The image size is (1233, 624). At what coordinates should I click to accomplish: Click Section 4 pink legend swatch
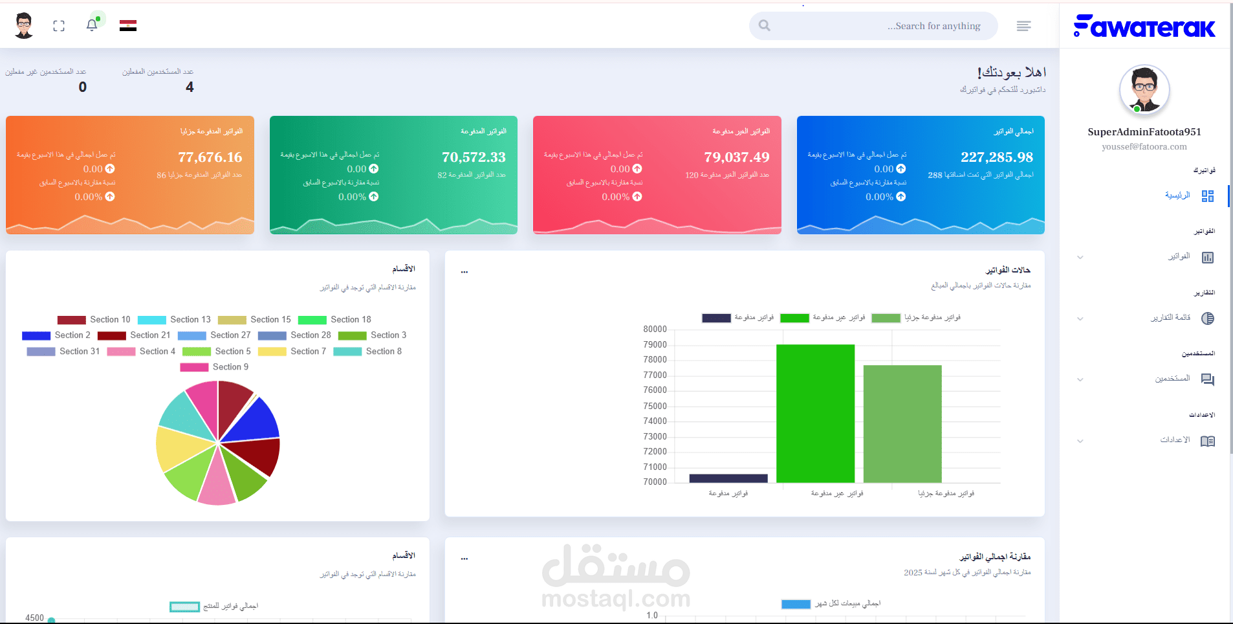click(x=121, y=351)
